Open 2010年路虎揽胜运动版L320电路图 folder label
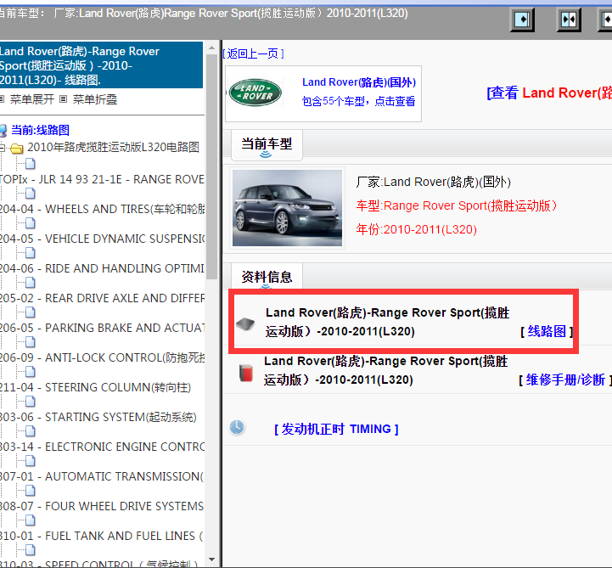The image size is (612, 568). point(113,147)
